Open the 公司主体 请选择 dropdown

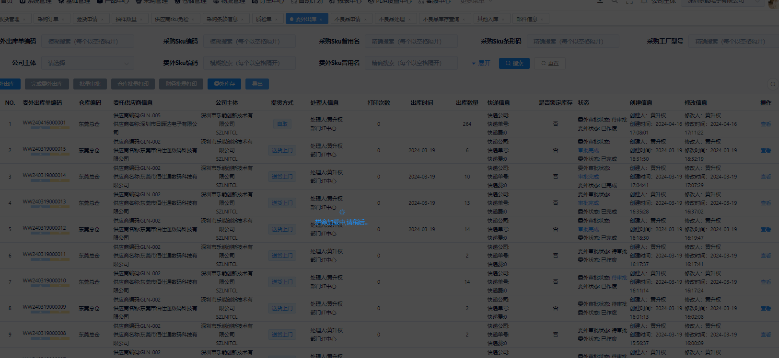pos(89,63)
